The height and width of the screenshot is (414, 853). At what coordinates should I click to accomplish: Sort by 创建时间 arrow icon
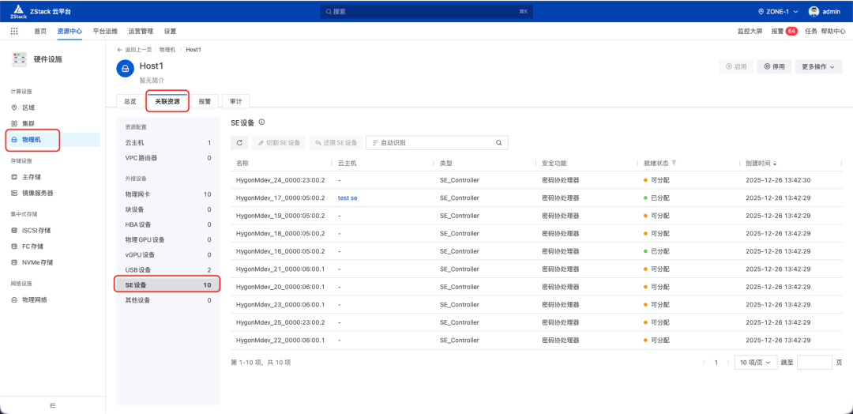point(776,164)
